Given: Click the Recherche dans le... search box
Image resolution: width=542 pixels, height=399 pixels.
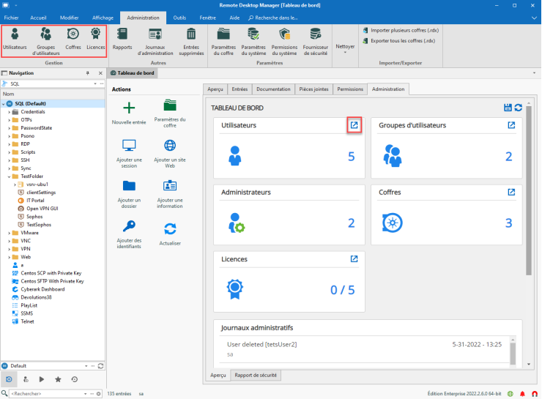Looking at the screenshot, I should point(273,18).
